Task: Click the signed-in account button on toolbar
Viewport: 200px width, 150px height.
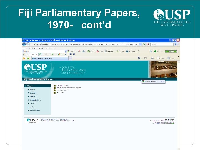Action: click(x=158, y=51)
